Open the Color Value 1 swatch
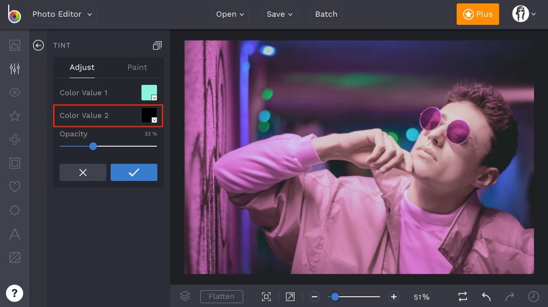 coord(149,93)
